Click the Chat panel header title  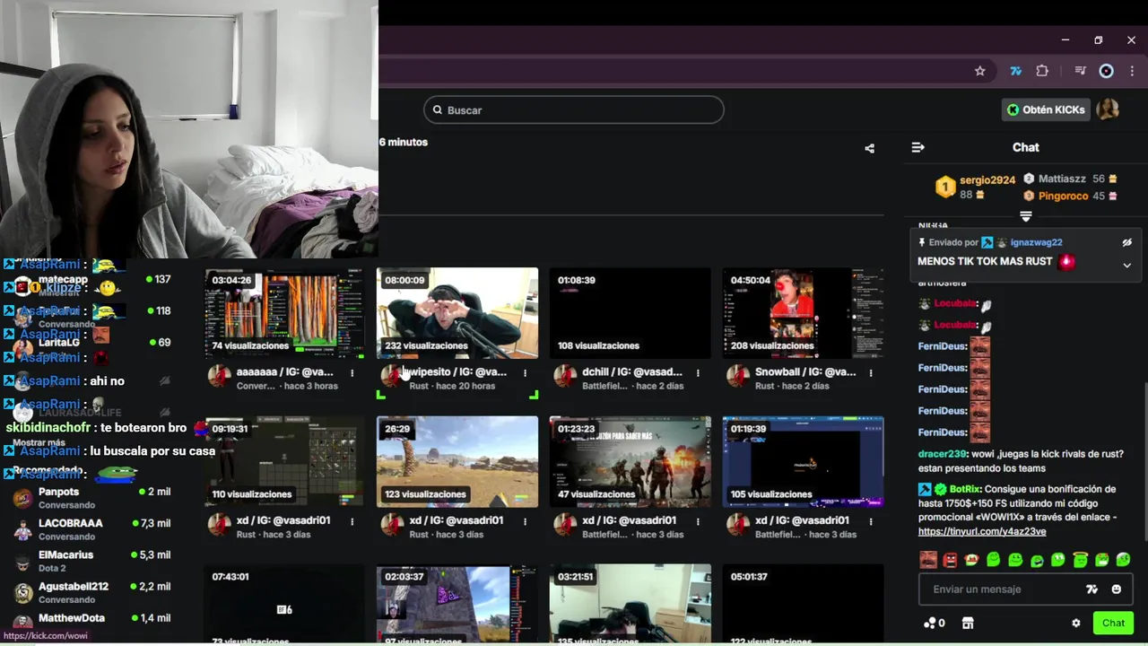pyautogui.click(x=1025, y=147)
